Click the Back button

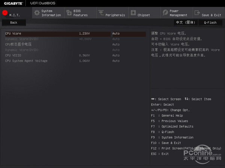(x=14, y=22)
